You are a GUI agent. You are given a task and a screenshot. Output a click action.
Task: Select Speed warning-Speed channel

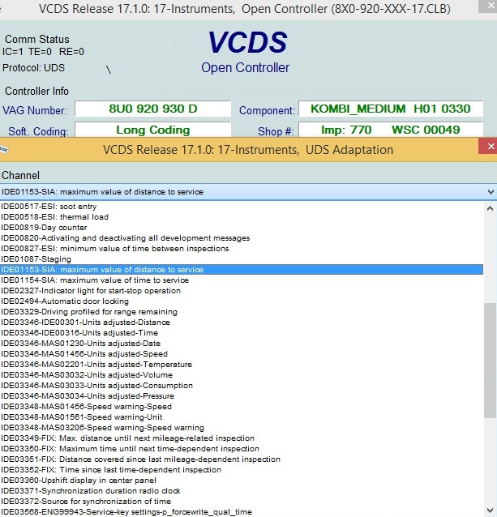242,407
